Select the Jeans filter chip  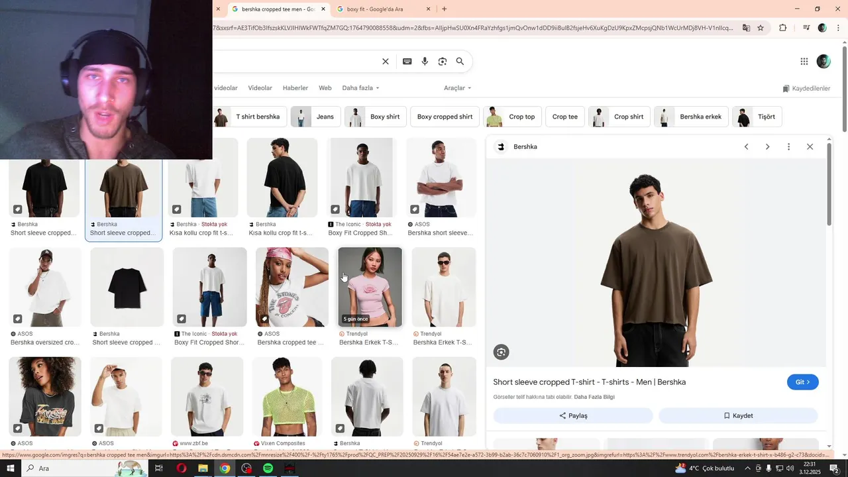(316, 117)
